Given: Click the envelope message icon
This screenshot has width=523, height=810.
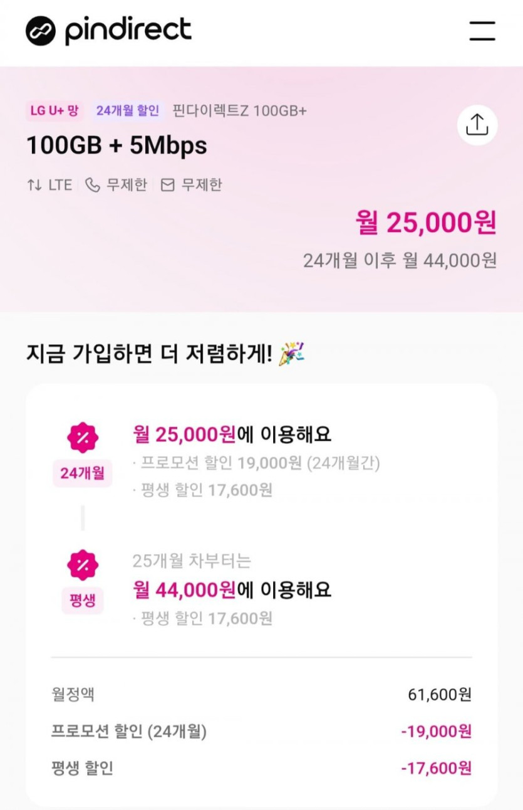Looking at the screenshot, I should (167, 185).
